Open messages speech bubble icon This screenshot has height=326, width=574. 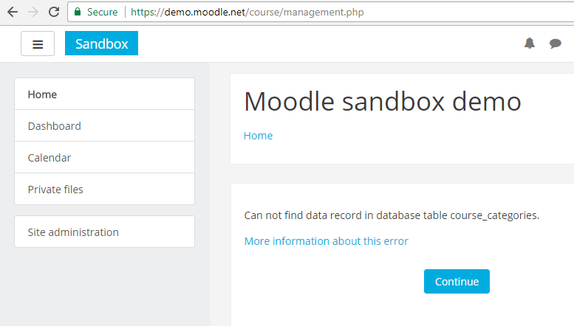point(556,44)
